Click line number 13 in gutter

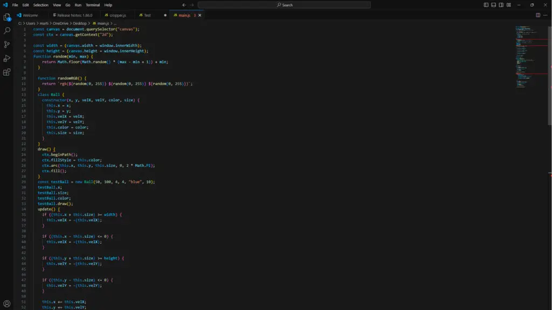pos(24,95)
